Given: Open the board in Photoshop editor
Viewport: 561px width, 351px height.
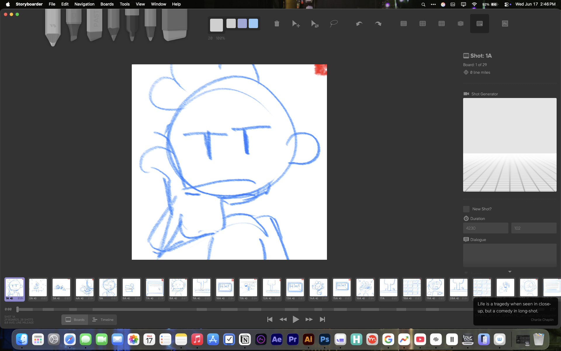Looking at the screenshot, I should (x=505, y=24).
